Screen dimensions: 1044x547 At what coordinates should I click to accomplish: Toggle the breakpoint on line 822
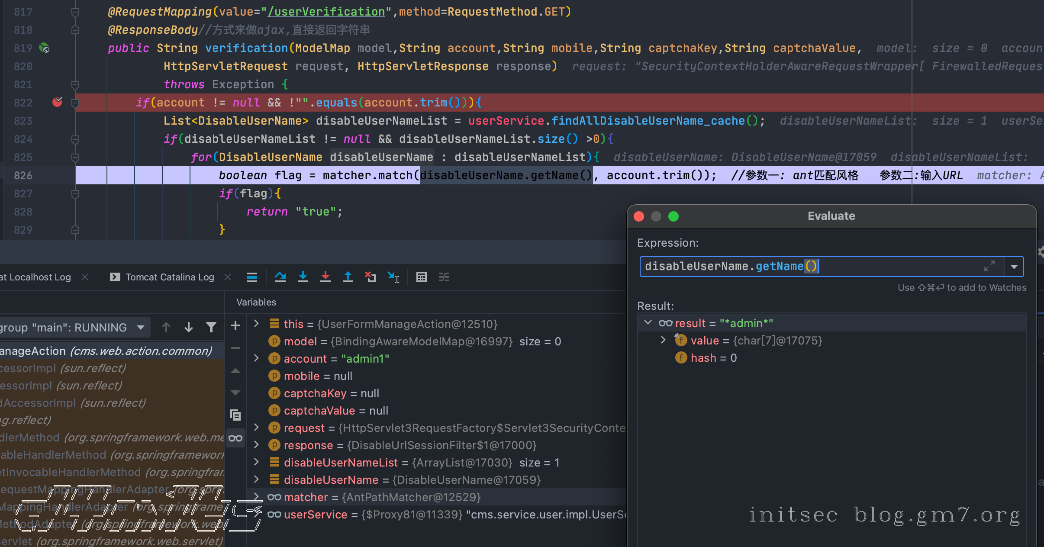57,102
